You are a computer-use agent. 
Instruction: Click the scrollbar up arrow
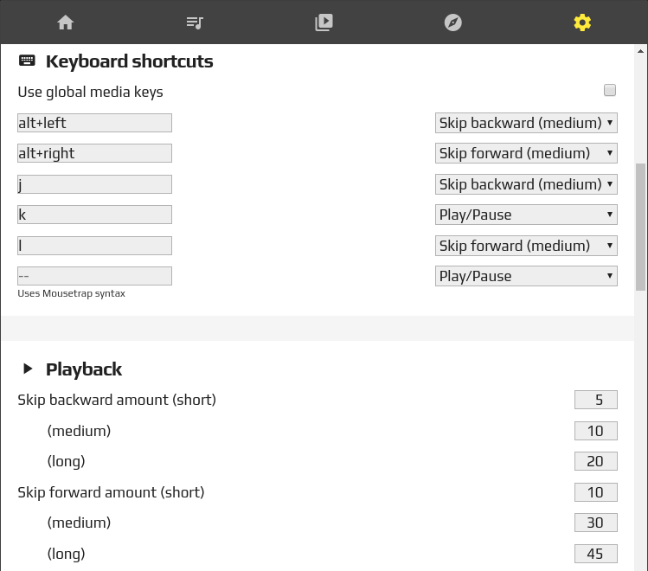[640, 51]
